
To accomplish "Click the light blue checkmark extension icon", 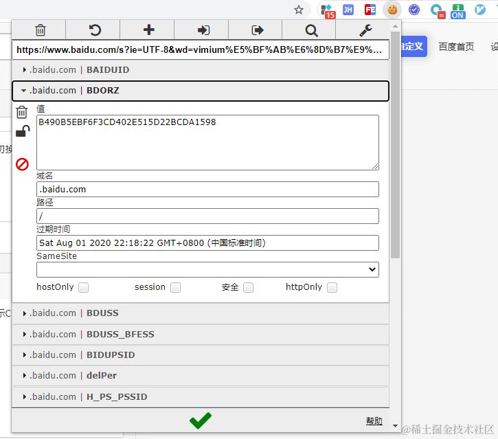I will (x=480, y=10).
